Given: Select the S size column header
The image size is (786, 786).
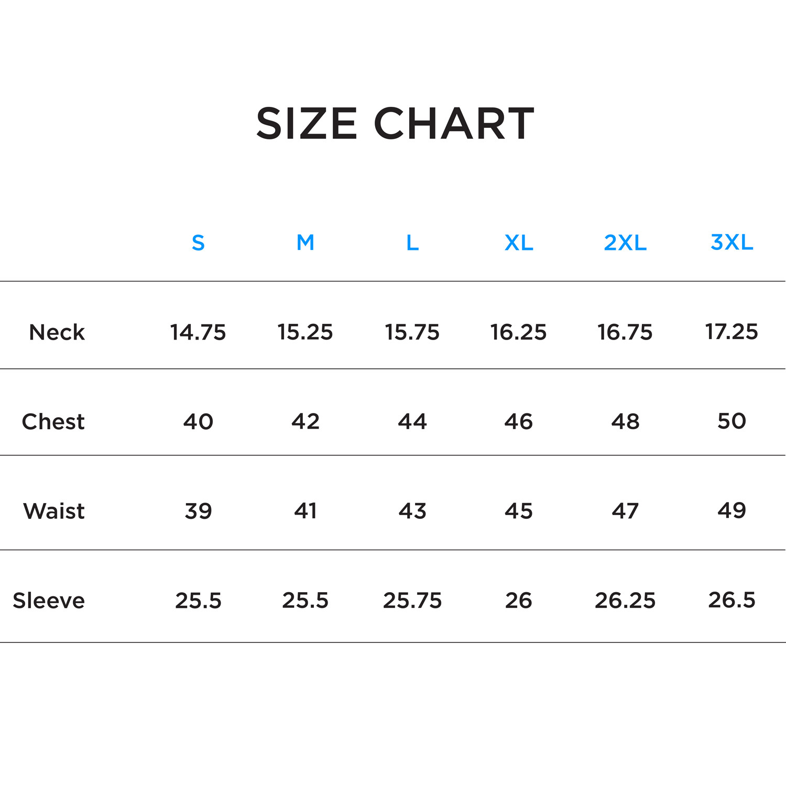Looking at the screenshot, I should (x=198, y=243).
